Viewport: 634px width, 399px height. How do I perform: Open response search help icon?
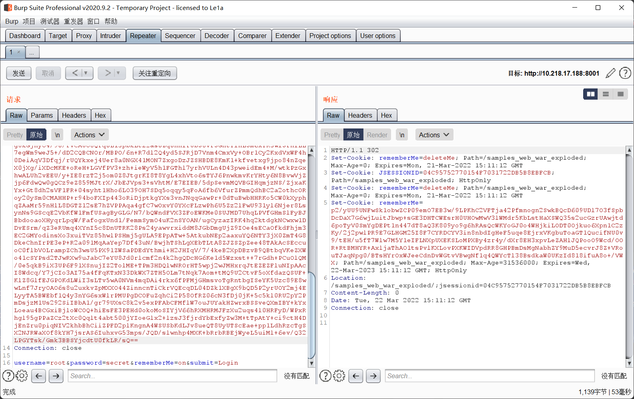(325, 376)
